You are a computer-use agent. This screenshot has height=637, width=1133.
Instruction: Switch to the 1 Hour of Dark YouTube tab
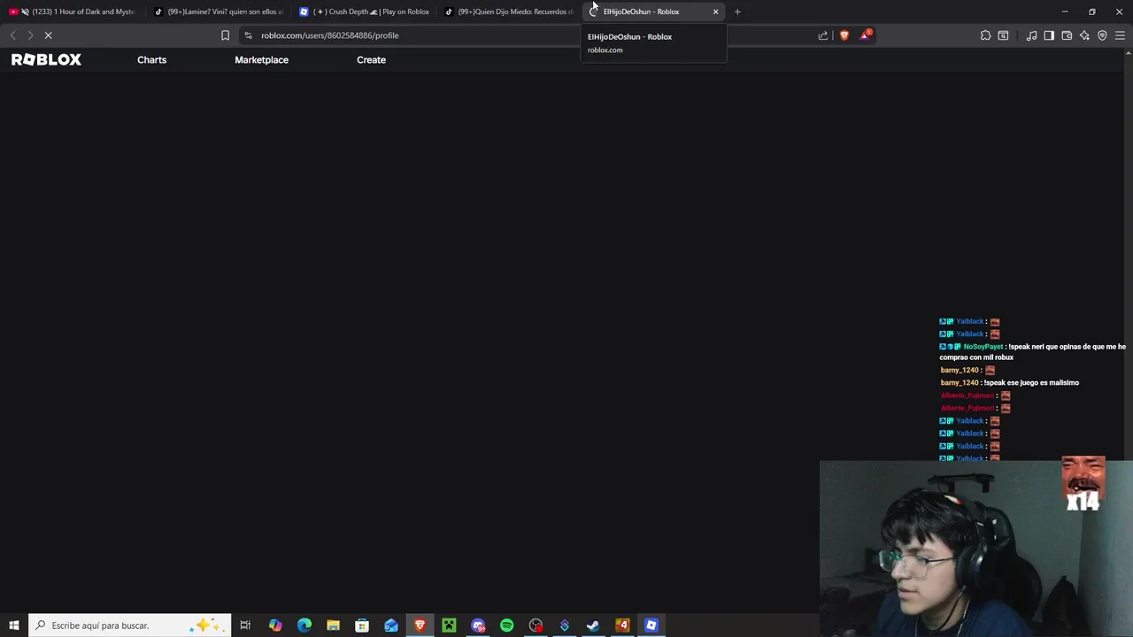(x=75, y=12)
